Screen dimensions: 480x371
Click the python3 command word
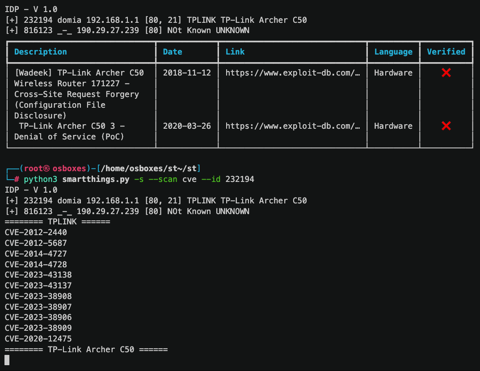pos(40,179)
